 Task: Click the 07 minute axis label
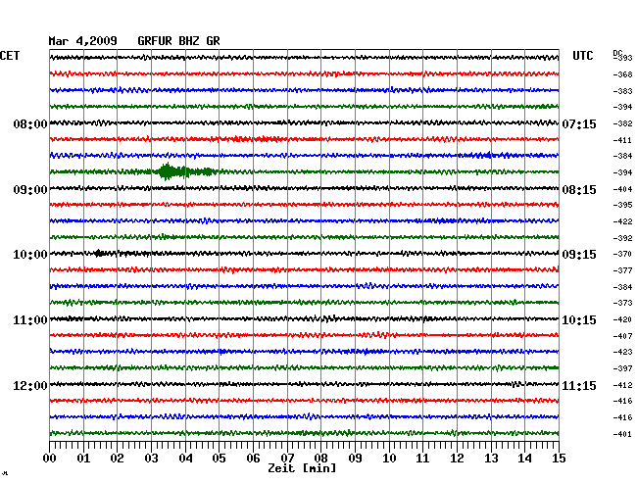287,458
